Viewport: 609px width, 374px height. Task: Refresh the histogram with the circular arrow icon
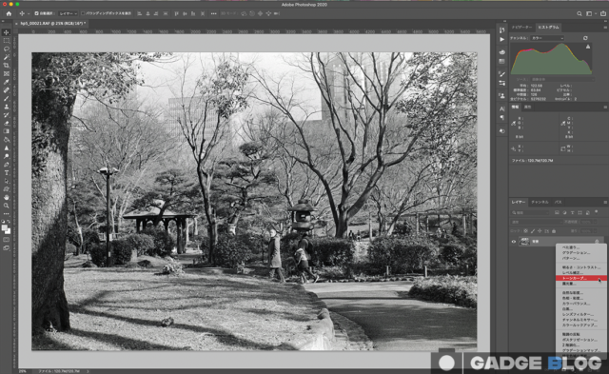coord(585,38)
